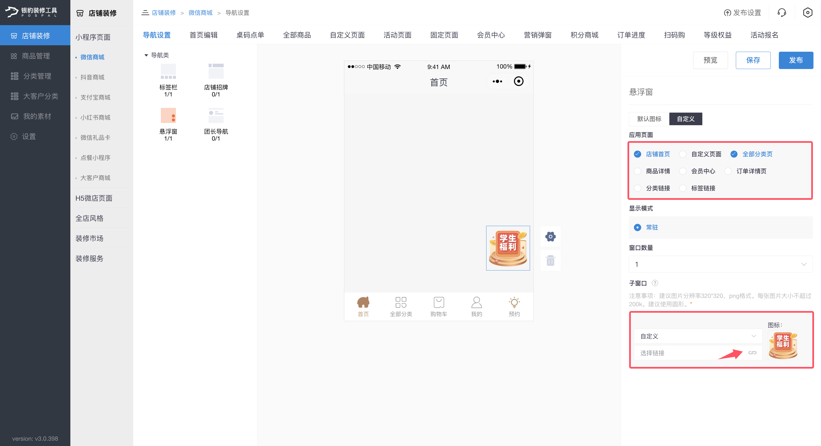Switch to 默认图标 tab
Image resolution: width=821 pixels, height=446 pixels.
[649, 119]
